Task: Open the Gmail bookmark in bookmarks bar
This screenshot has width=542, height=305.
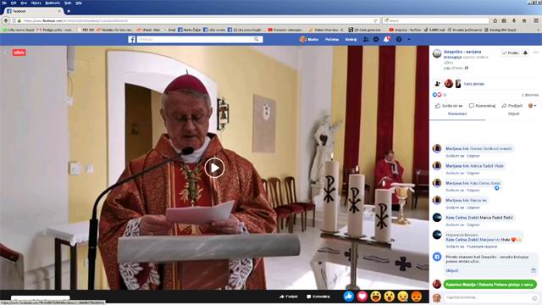Action: click(x=169, y=30)
